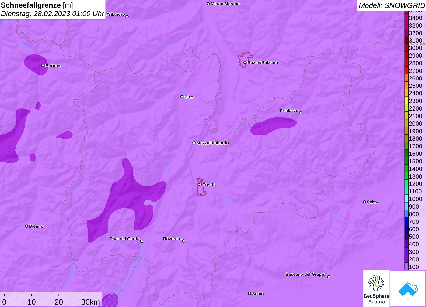
Task: Click the Feltre location marker
Action: pyautogui.click(x=365, y=202)
